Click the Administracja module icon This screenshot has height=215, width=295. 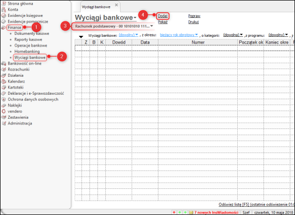click(x=4, y=123)
